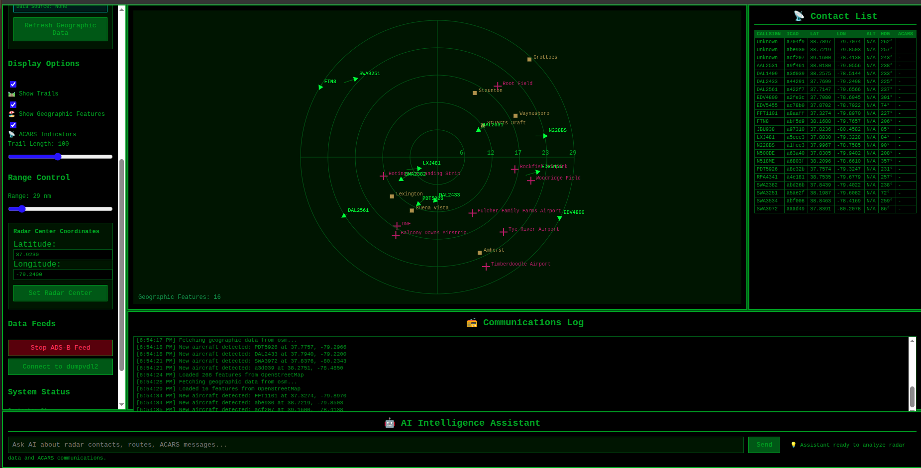The height and width of the screenshot is (468, 921).
Task: Click the Root Field airport cross marker
Action: [x=498, y=86]
